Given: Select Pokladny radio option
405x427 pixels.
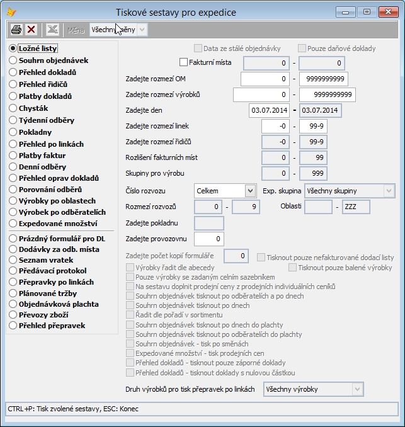Looking at the screenshot, I should tap(13, 132).
